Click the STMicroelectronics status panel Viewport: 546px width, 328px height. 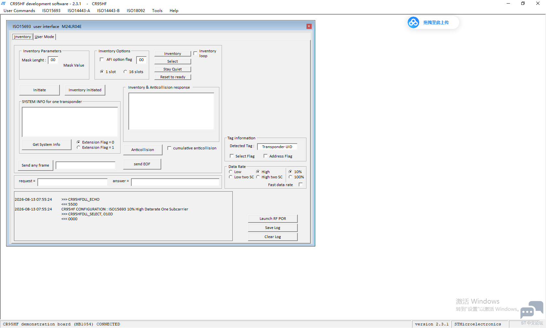[x=480, y=324]
